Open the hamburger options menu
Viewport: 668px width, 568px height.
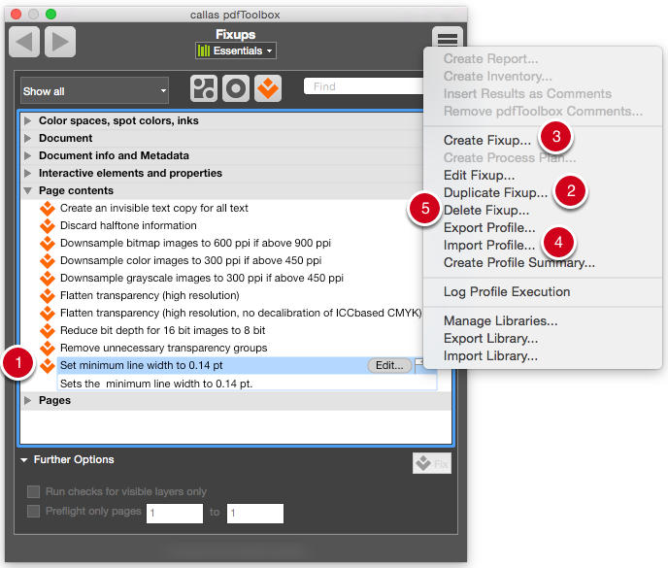pyautogui.click(x=447, y=39)
